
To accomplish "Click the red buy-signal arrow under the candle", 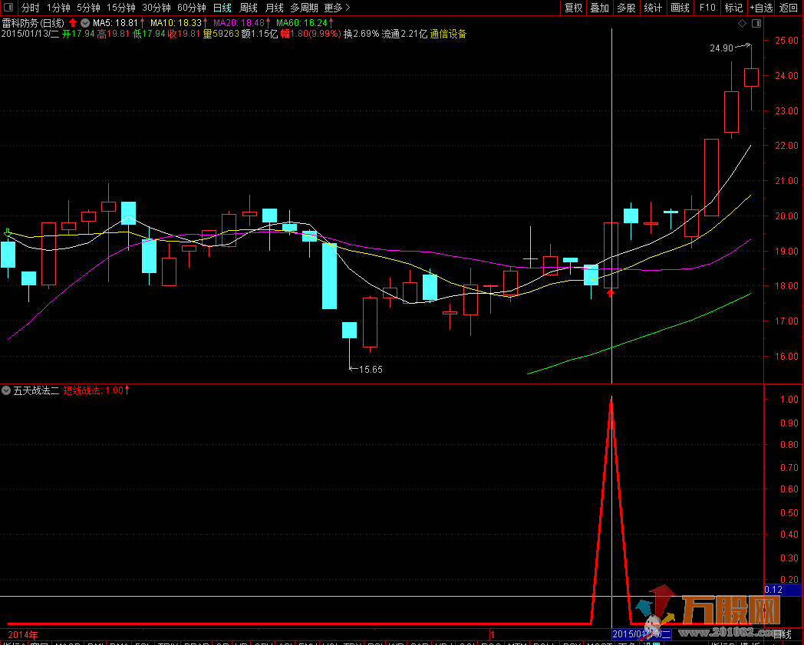I will pyautogui.click(x=610, y=293).
